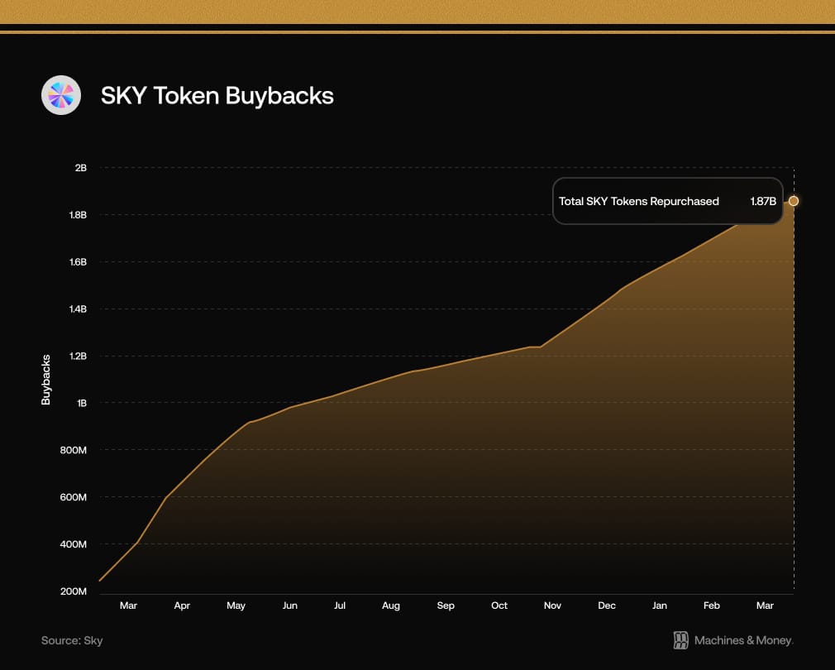This screenshot has height=670, width=835.
Task: Click the 'Feb' x-axis label
Action: tap(712, 605)
